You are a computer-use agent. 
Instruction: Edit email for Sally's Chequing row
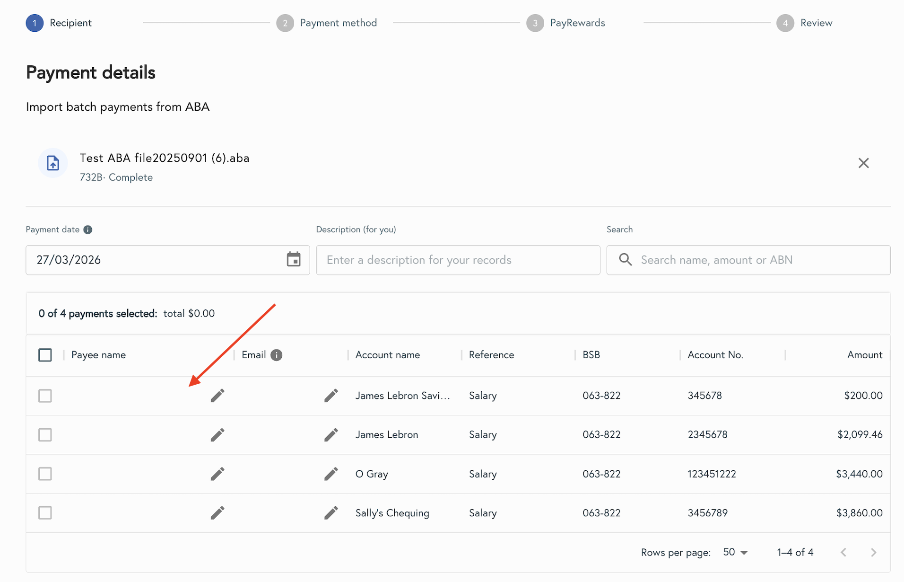tap(331, 513)
